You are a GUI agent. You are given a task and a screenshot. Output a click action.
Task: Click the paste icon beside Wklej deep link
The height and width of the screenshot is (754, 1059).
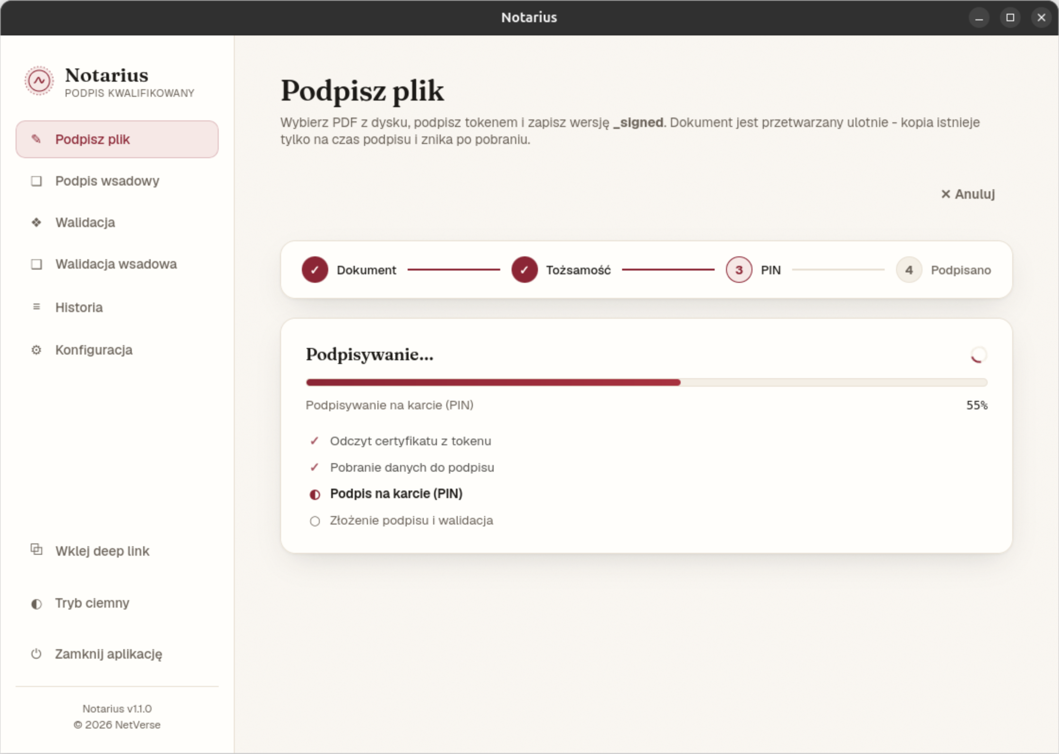pyautogui.click(x=36, y=549)
